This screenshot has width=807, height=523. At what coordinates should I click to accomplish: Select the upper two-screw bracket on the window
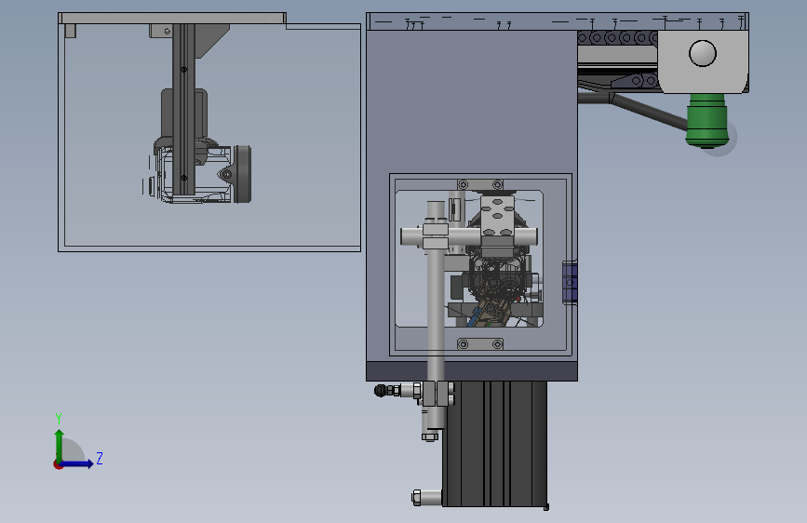[x=480, y=184]
